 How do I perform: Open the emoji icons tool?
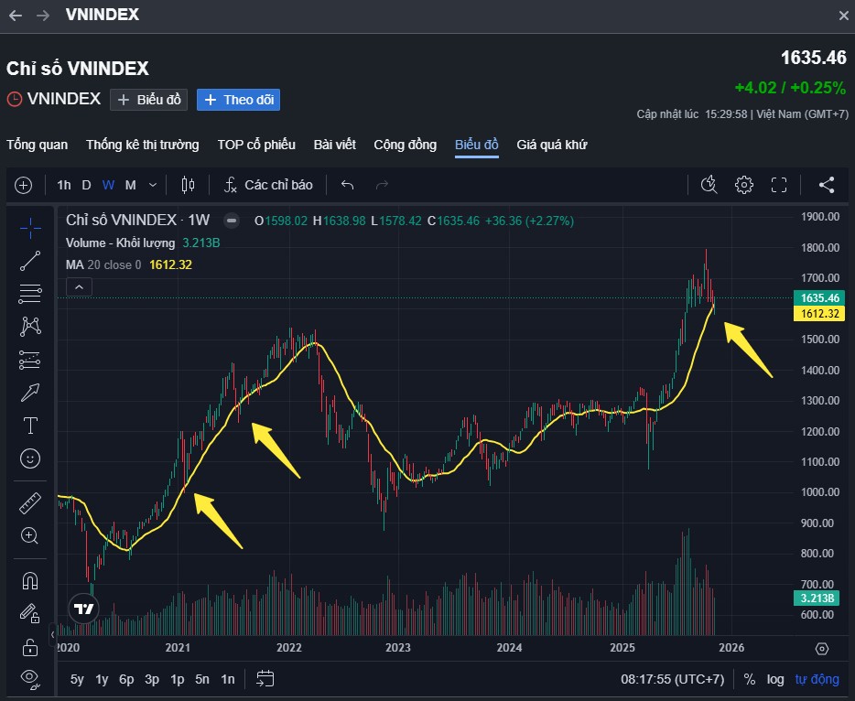30,458
